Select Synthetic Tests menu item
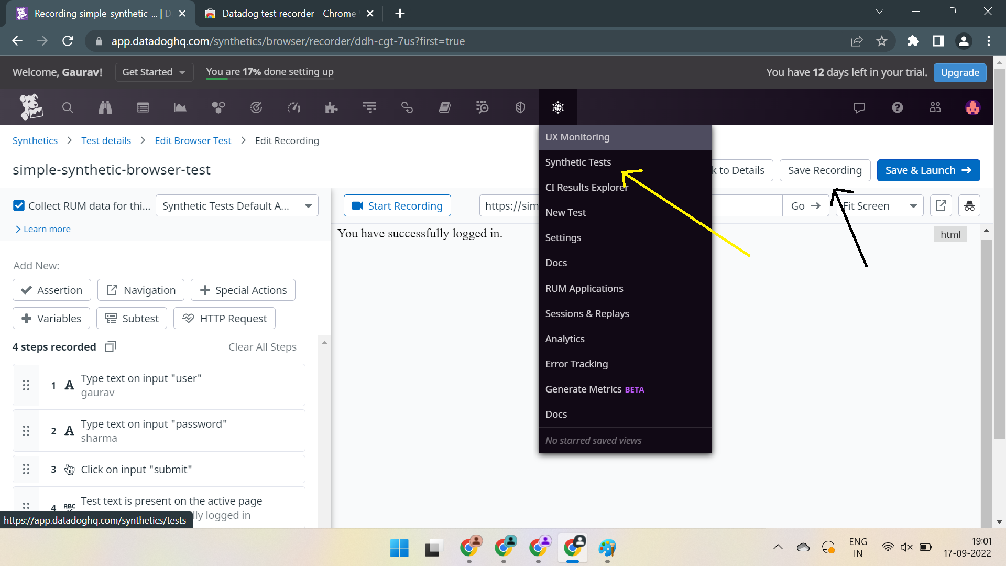This screenshot has width=1006, height=566. tap(625, 162)
